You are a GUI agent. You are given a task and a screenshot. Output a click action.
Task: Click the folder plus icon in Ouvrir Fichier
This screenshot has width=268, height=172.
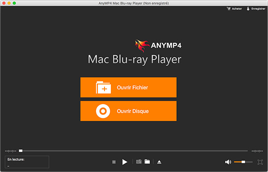tap(104, 88)
